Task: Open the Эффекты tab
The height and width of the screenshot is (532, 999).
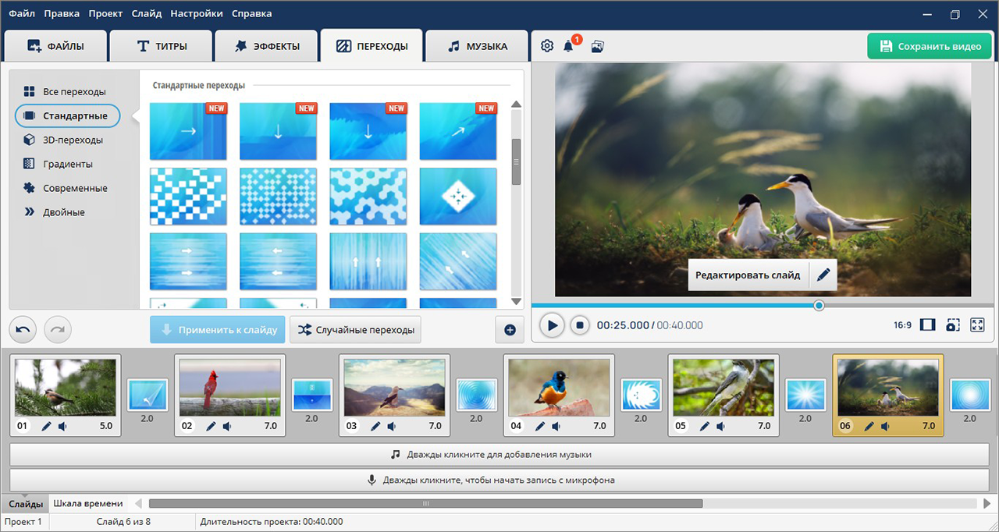Action: point(267,46)
